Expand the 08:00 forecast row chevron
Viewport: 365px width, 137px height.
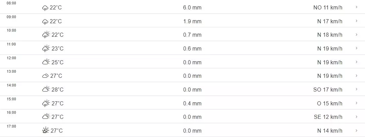coord(356,7)
